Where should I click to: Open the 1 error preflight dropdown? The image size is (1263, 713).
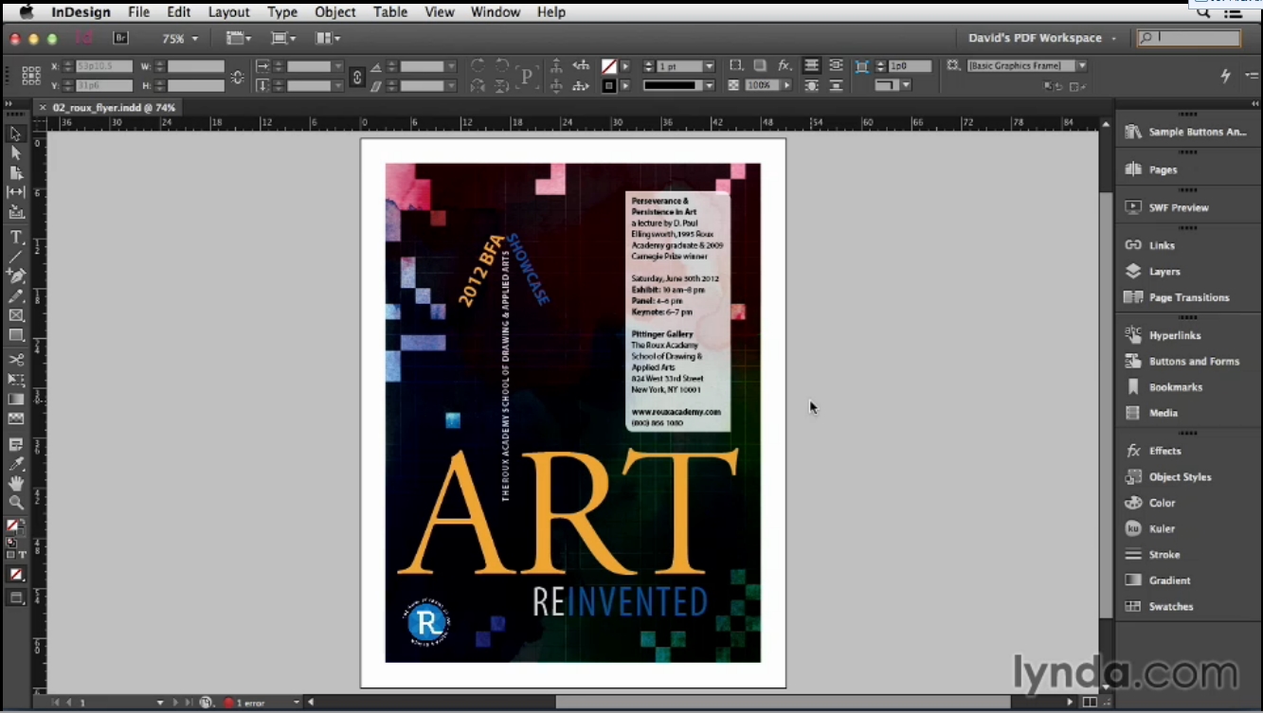297,703
